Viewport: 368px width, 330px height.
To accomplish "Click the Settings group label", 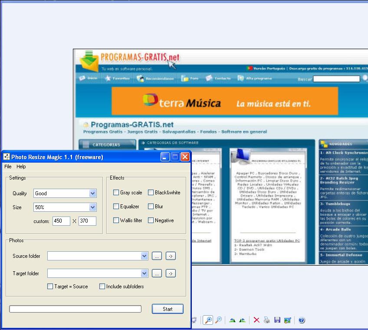I will pyautogui.click(x=17, y=178).
